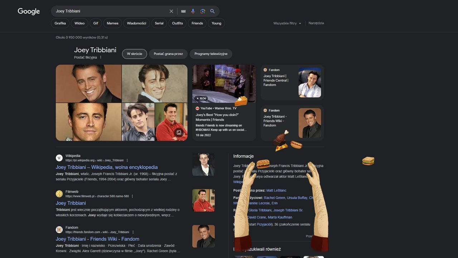Open the Filmweb result thumbnail image
The width and height of the screenshot is (458, 258).
[203, 200]
